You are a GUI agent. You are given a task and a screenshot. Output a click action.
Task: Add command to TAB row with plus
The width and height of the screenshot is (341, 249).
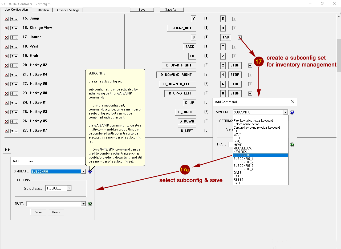pyautogui.click(x=239, y=37)
